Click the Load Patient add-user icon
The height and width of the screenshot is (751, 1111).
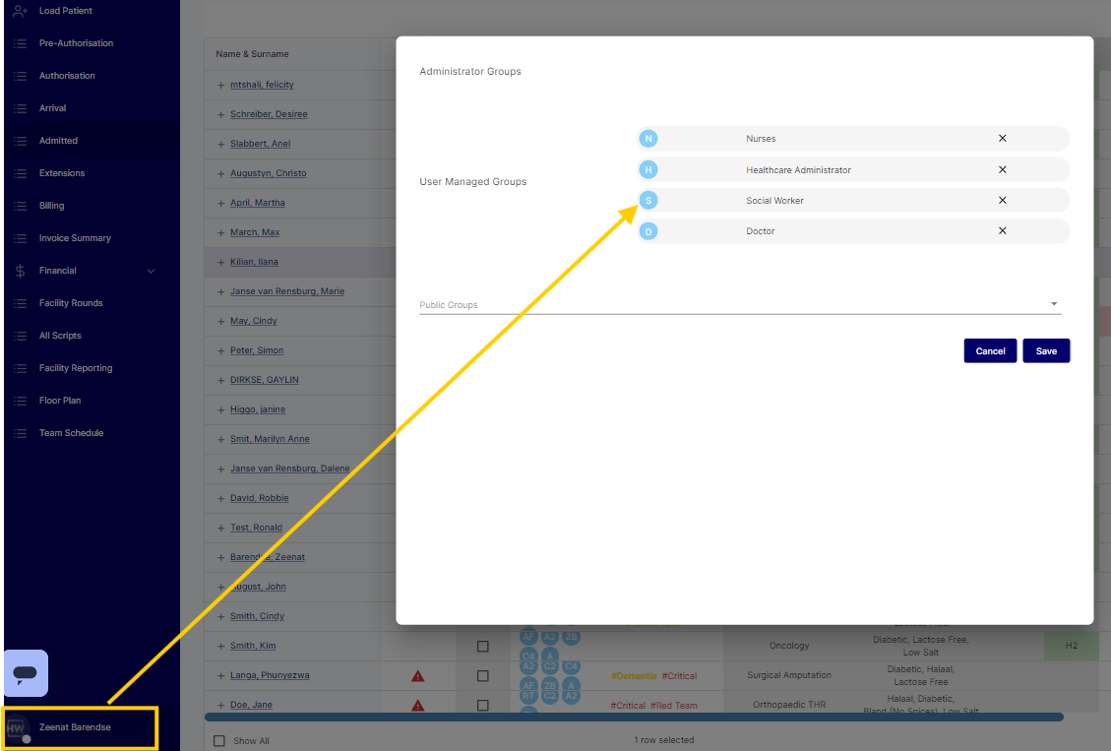(20, 11)
